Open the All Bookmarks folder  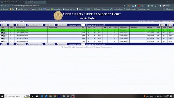[x=168, y=9]
